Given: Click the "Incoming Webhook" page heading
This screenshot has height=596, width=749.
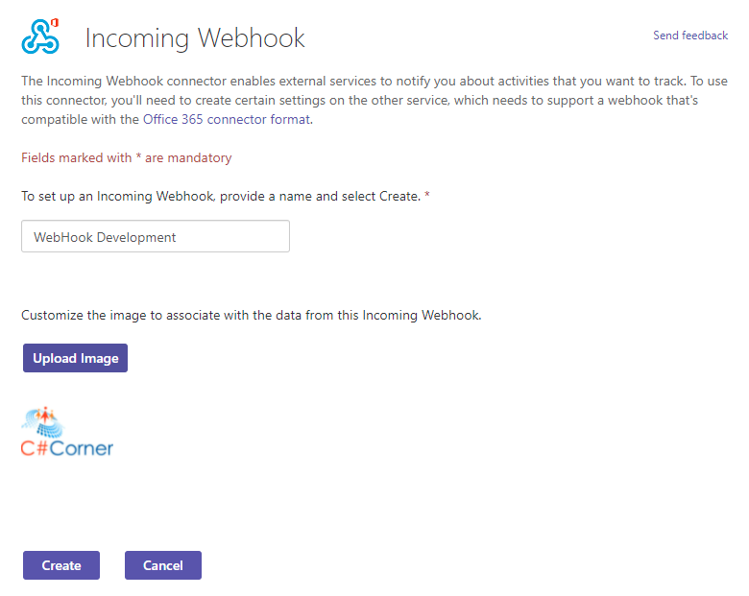Looking at the screenshot, I should 195,38.
